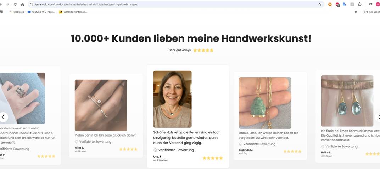The height and width of the screenshot is (169, 380).
Task: Open Heike L.'s blue earrings photo
Action: (347, 101)
